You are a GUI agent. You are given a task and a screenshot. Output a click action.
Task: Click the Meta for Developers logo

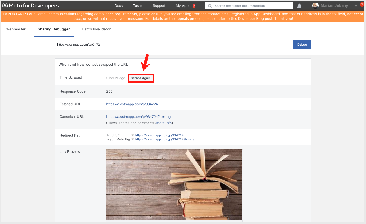(30, 6)
